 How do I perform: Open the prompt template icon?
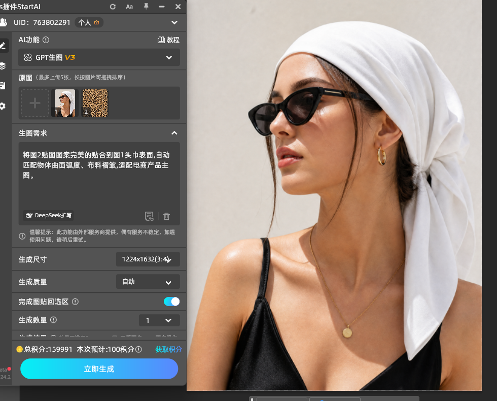pyautogui.click(x=149, y=216)
